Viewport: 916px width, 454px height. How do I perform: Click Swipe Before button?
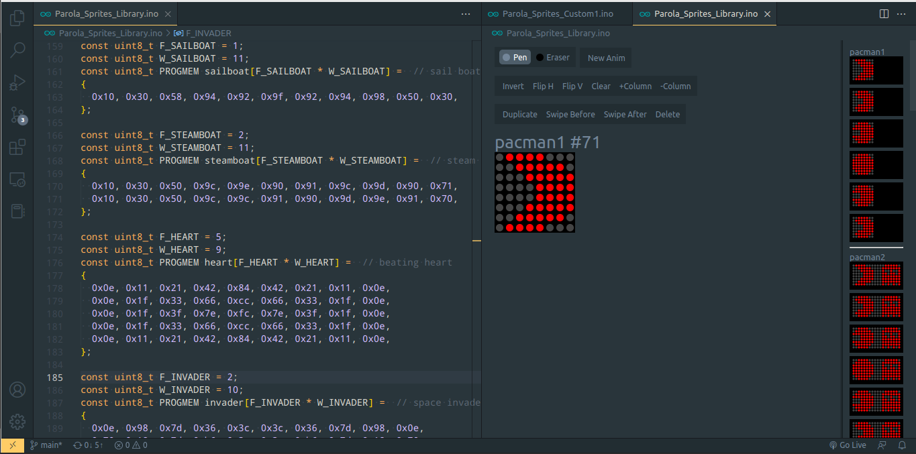[570, 114]
